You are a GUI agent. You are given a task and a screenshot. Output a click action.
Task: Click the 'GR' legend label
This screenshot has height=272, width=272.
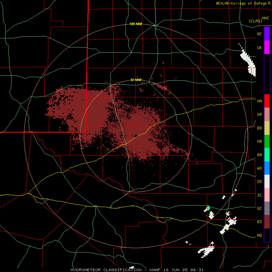259,115
